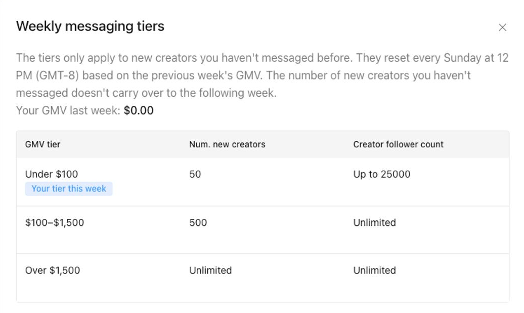Image resolution: width=524 pixels, height=313 pixels.
Task: Click Unlimited follower count in Over $1,500 row
Action: pyautogui.click(x=374, y=270)
